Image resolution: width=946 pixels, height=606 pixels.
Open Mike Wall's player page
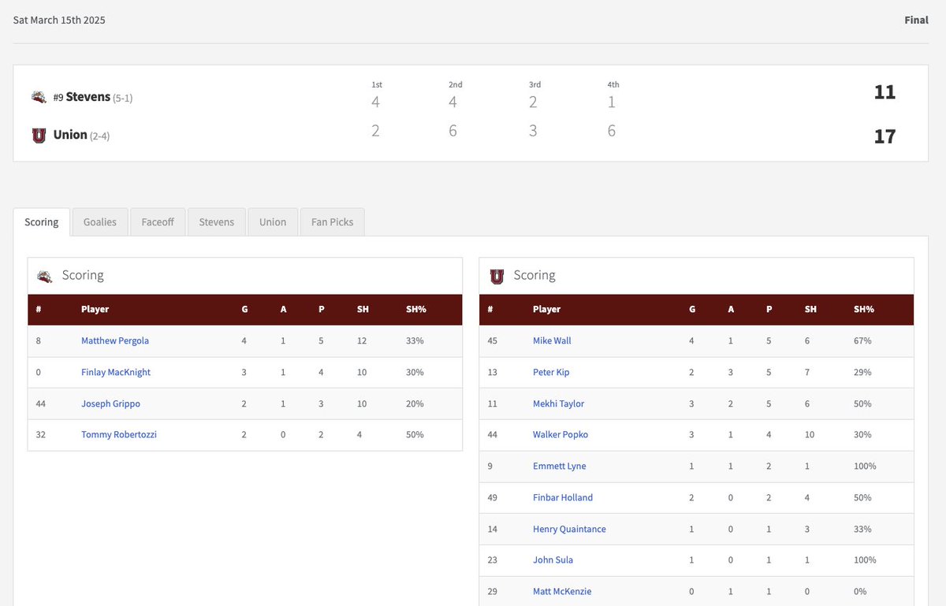552,341
